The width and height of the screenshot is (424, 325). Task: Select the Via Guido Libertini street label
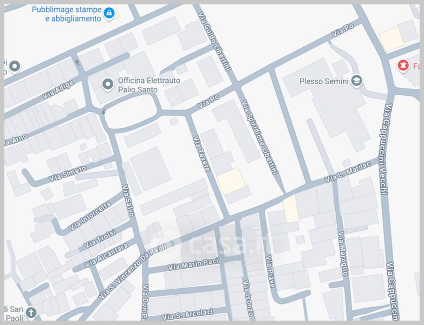[214, 41]
